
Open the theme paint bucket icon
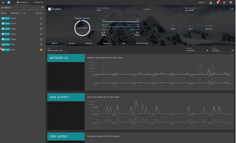211,2
